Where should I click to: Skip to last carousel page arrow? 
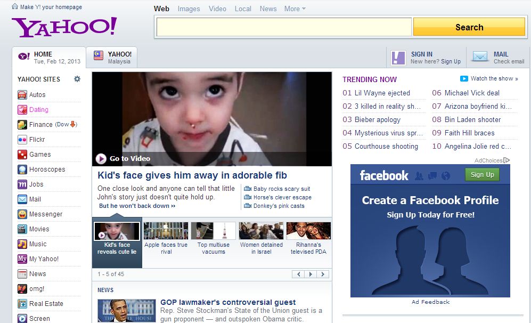tap(323, 274)
